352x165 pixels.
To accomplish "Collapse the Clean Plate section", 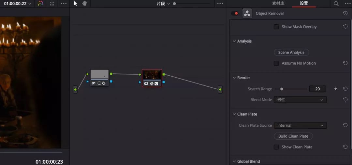I will (x=234, y=114).
